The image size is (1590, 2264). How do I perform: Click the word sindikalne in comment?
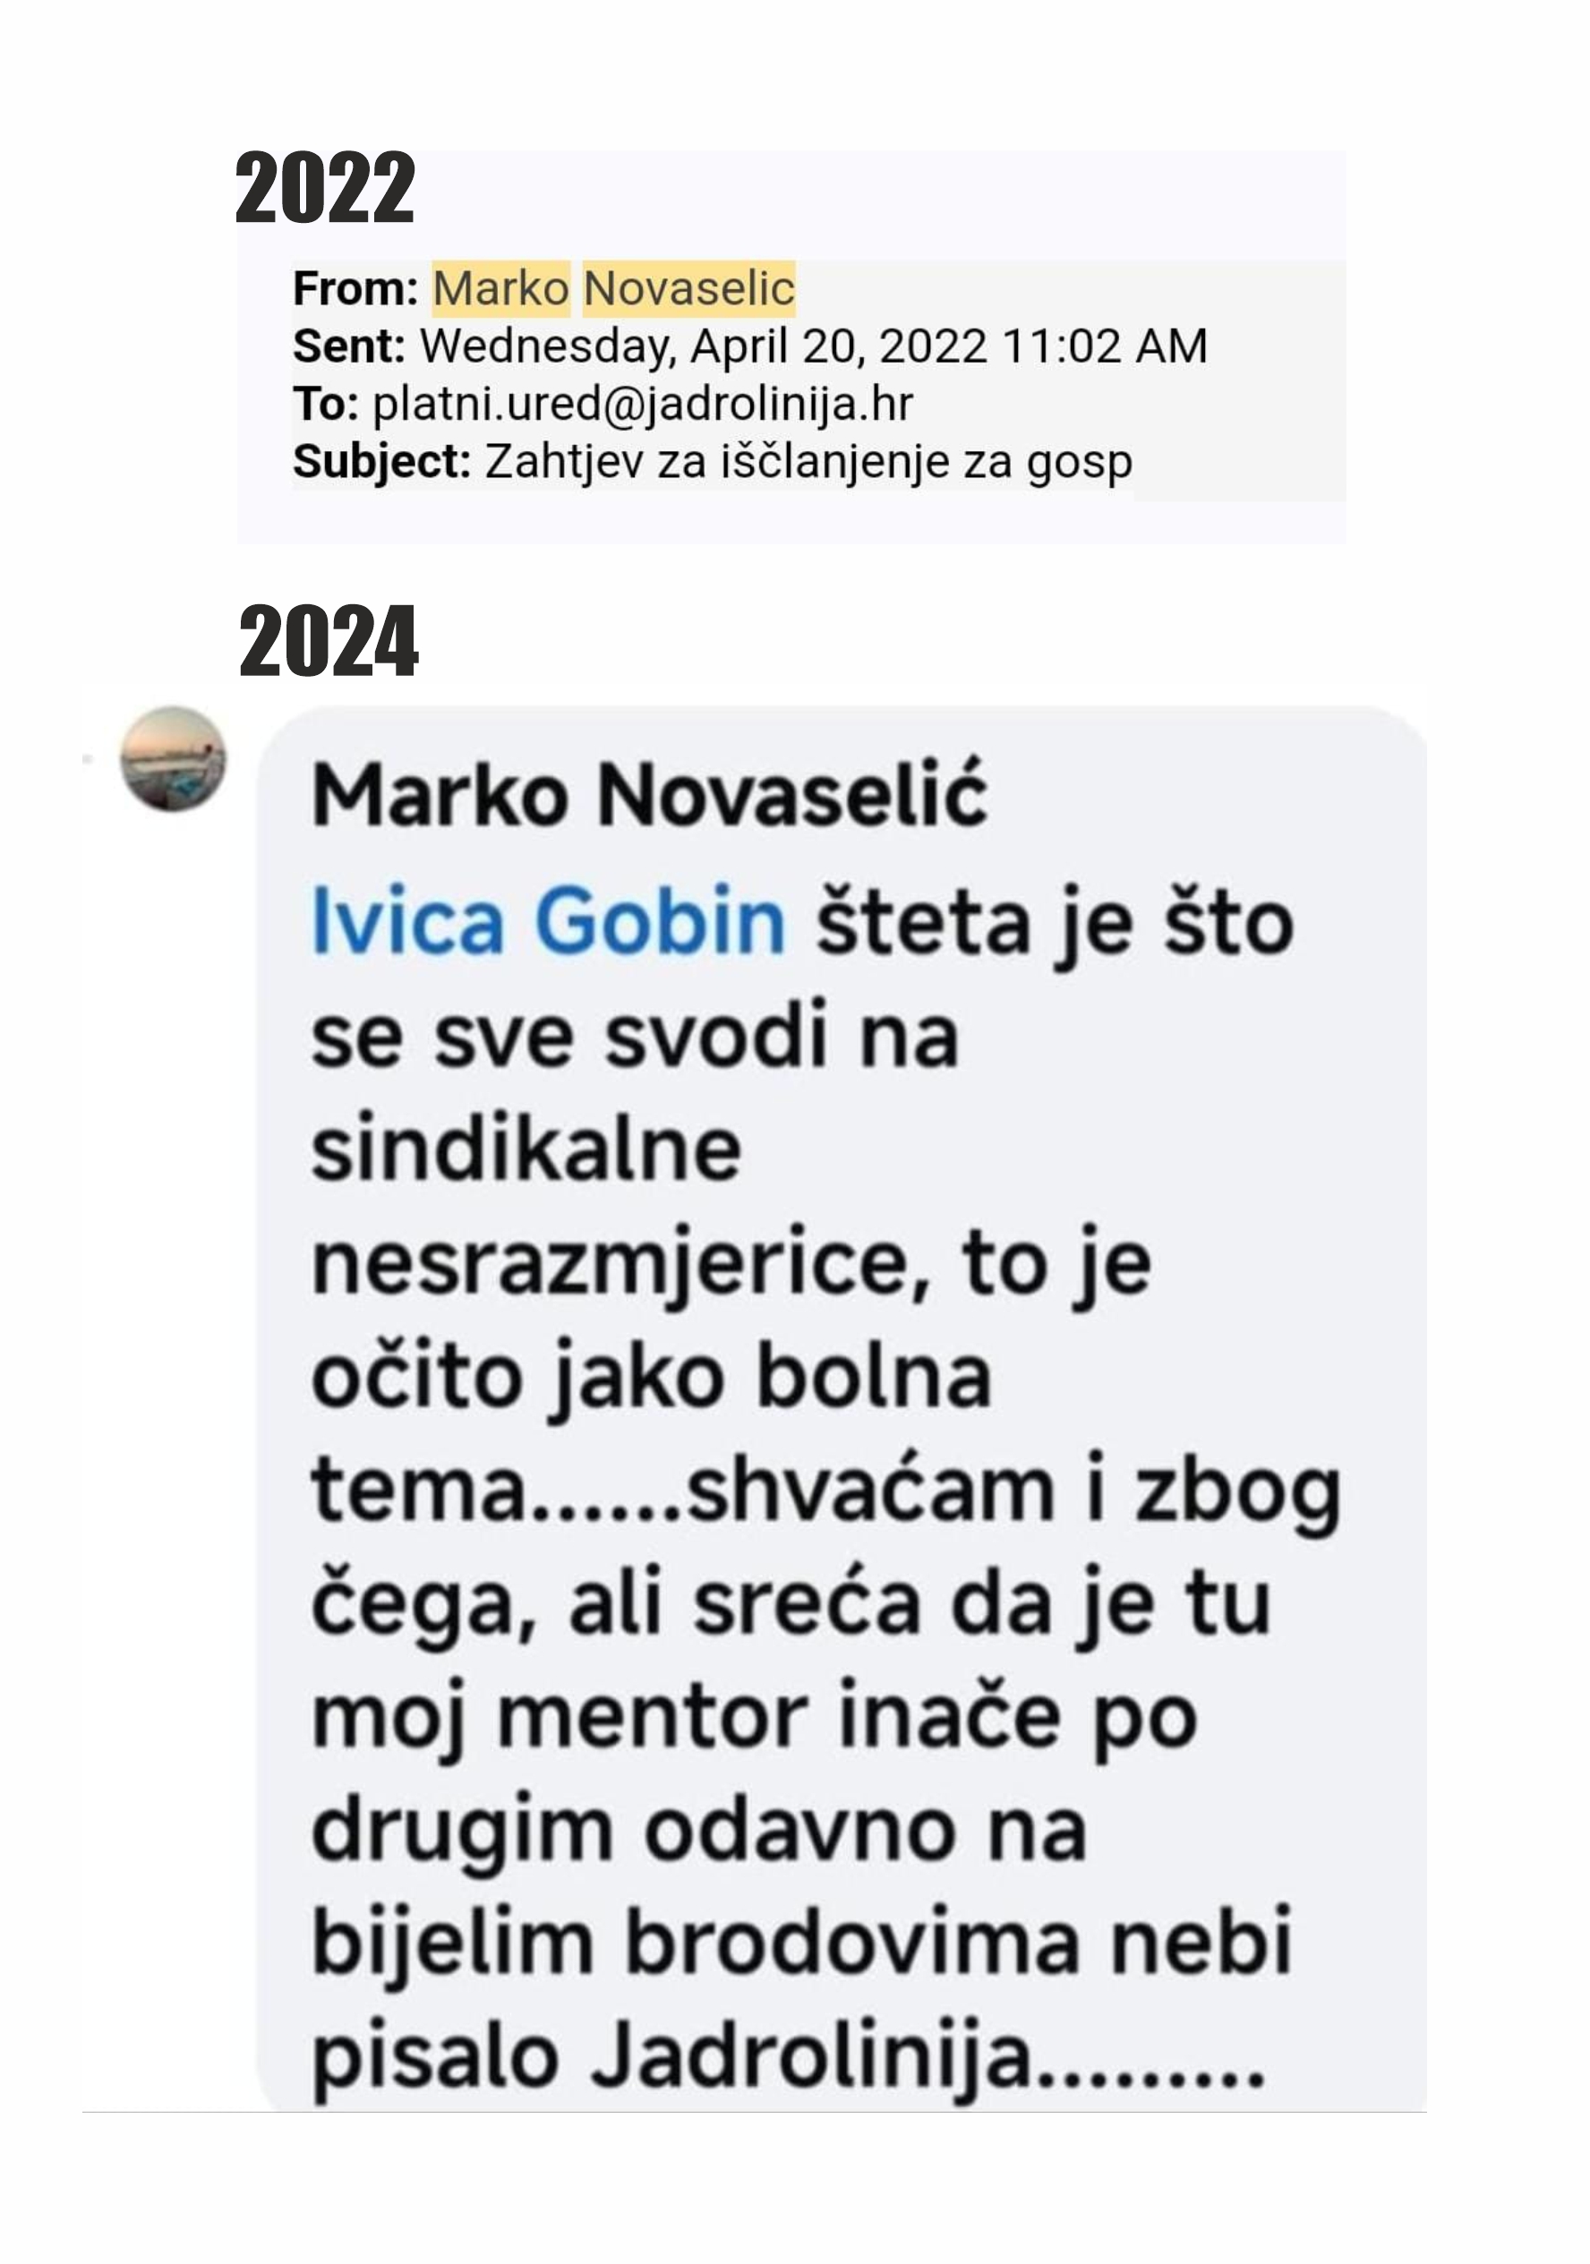click(526, 1149)
